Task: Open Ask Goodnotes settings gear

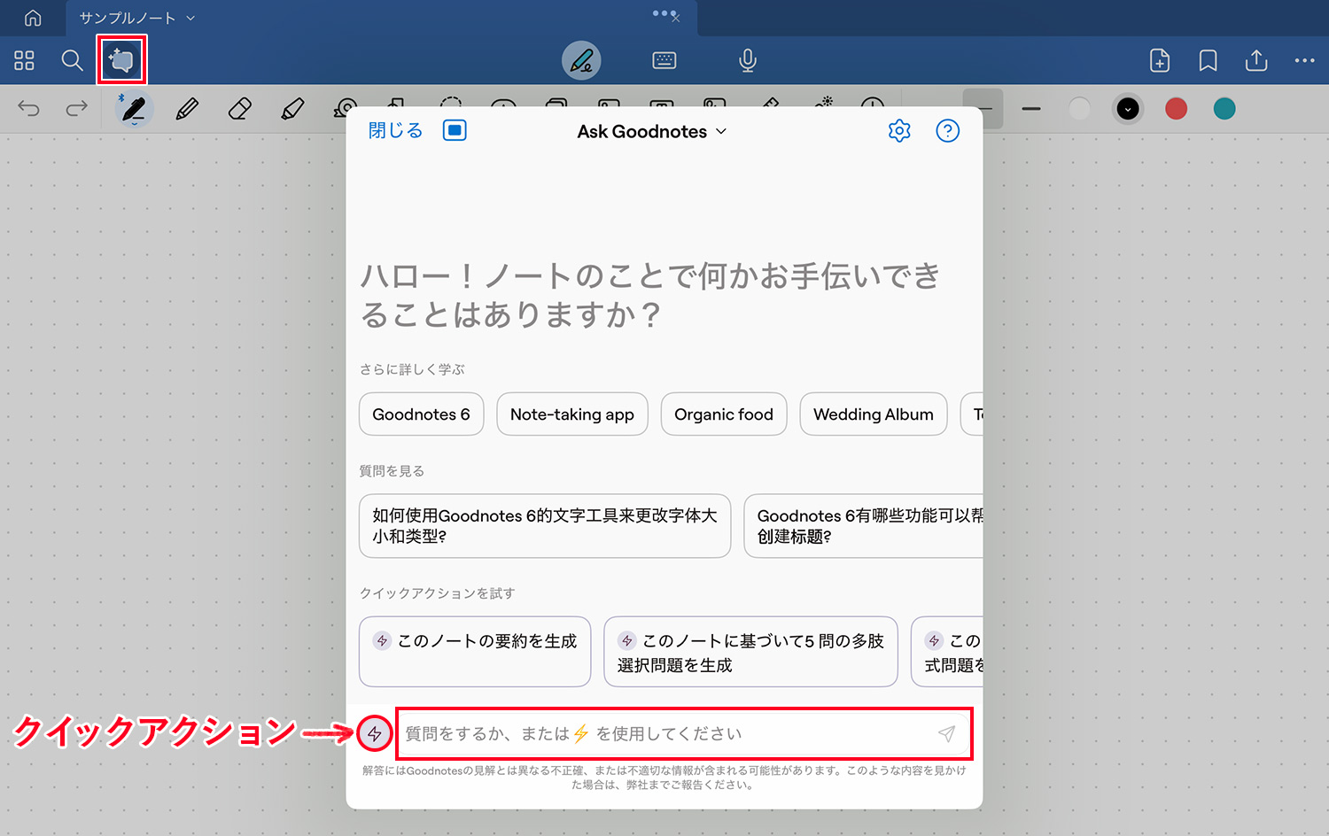Action: point(899,131)
